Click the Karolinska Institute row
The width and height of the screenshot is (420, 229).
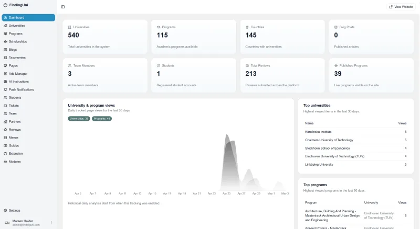click(x=356, y=132)
